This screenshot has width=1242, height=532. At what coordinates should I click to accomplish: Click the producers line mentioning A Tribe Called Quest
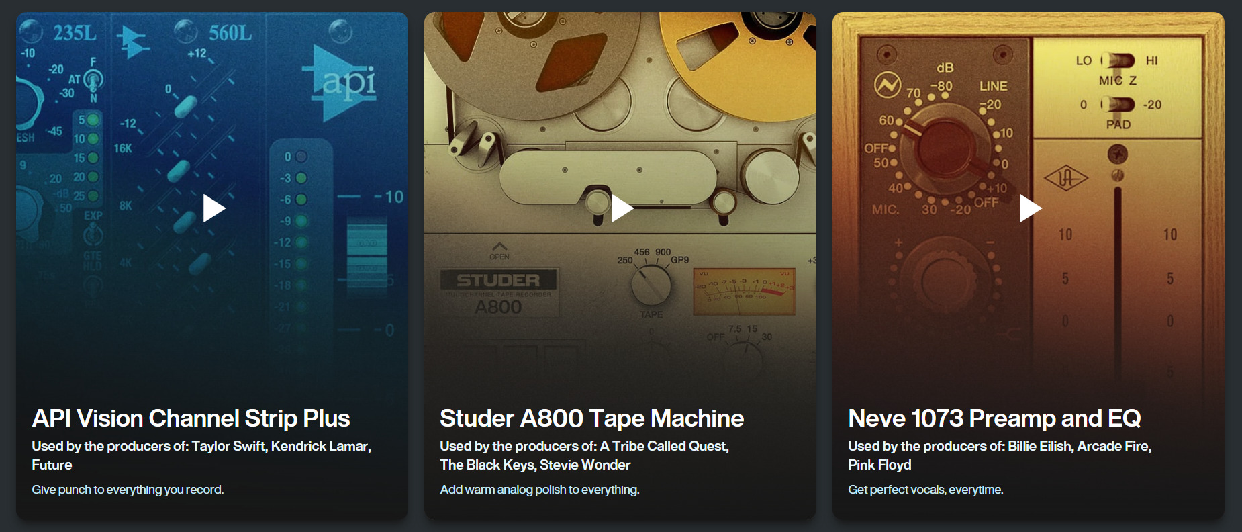click(584, 455)
